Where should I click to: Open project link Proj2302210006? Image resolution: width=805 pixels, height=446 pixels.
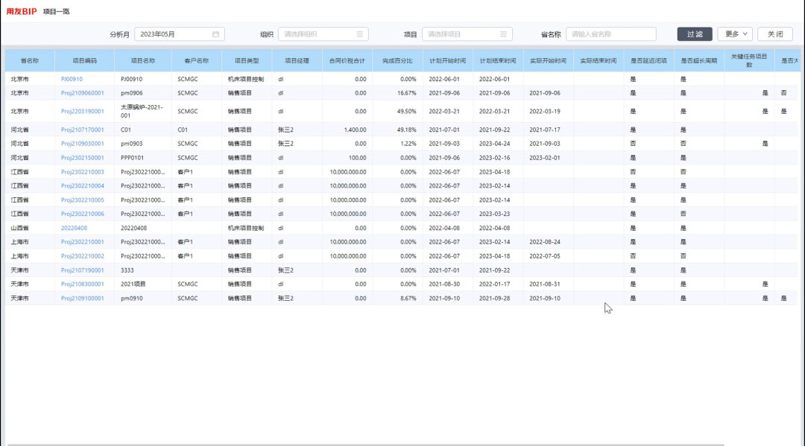pos(82,214)
